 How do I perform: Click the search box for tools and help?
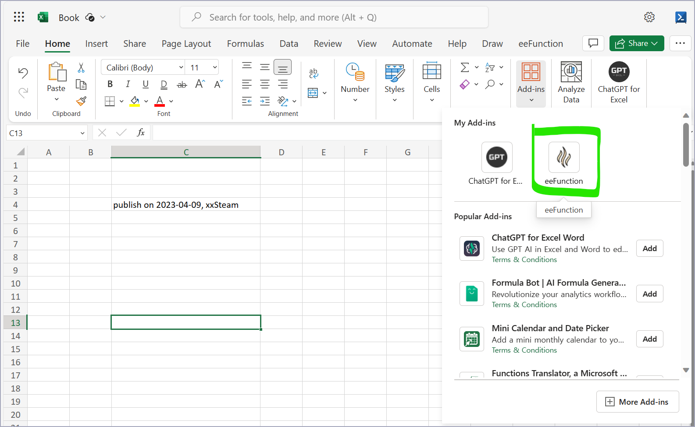[334, 17]
